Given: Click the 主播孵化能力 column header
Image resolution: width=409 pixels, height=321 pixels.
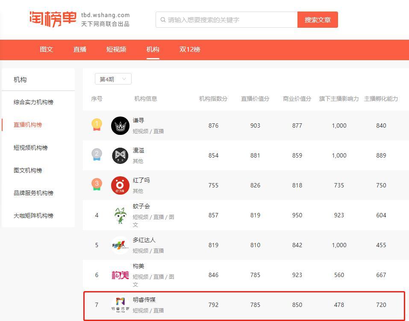Looking at the screenshot, I should 381,99.
